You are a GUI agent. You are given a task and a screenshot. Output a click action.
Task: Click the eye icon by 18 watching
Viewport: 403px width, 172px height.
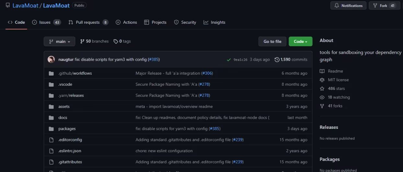click(322, 97)
